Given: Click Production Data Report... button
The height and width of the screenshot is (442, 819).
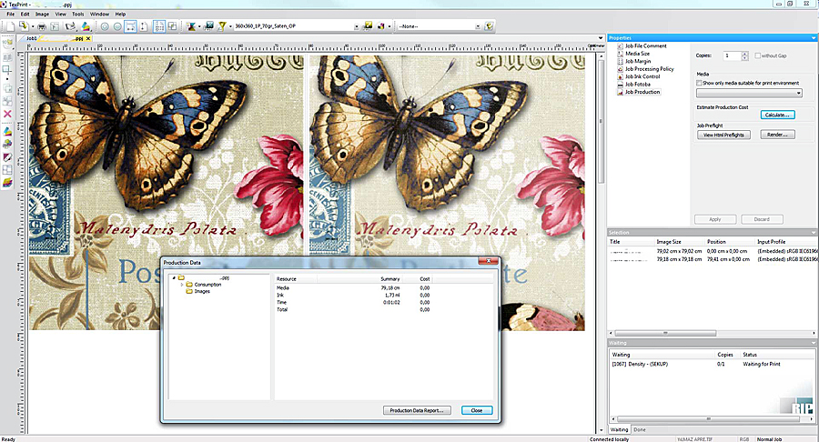Looking at the screenshot, I should click(416, 411).
